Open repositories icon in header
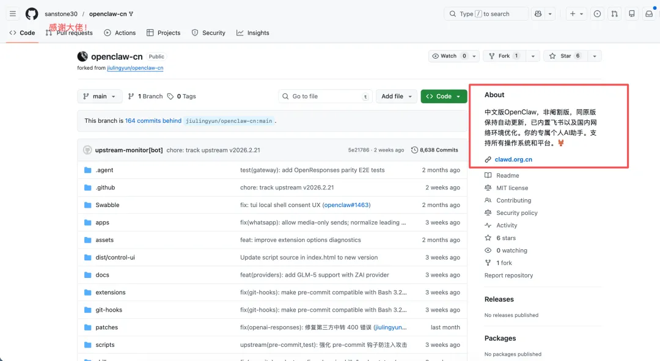This screenshot has height=361, width=660. coord(632,14)
